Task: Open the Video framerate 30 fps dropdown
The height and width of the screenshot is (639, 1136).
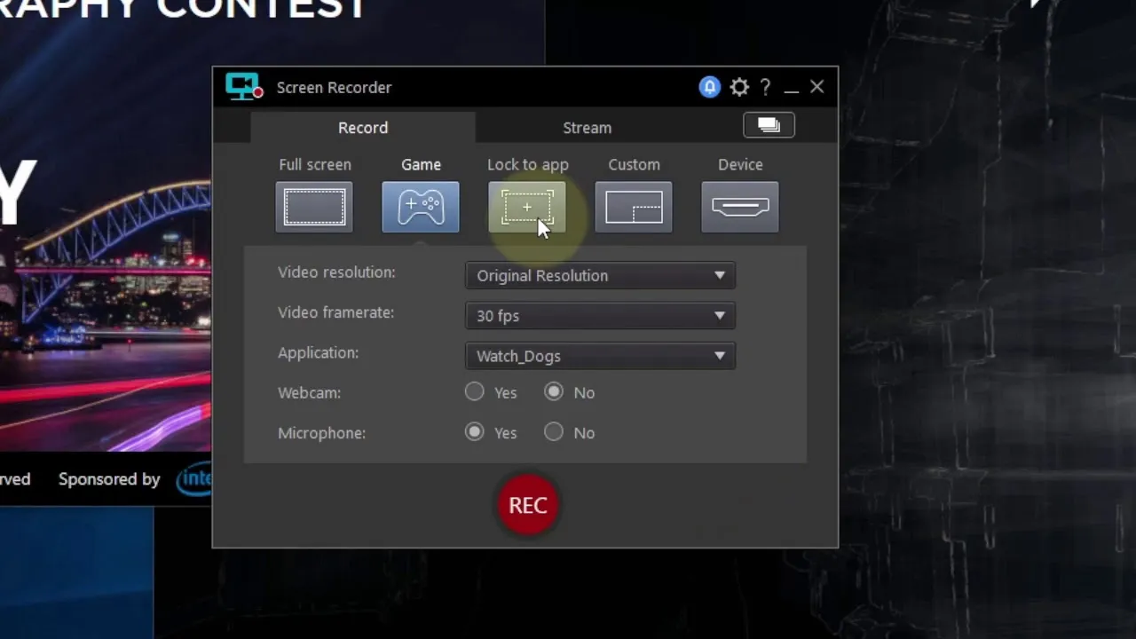Action: coord(600,316)
